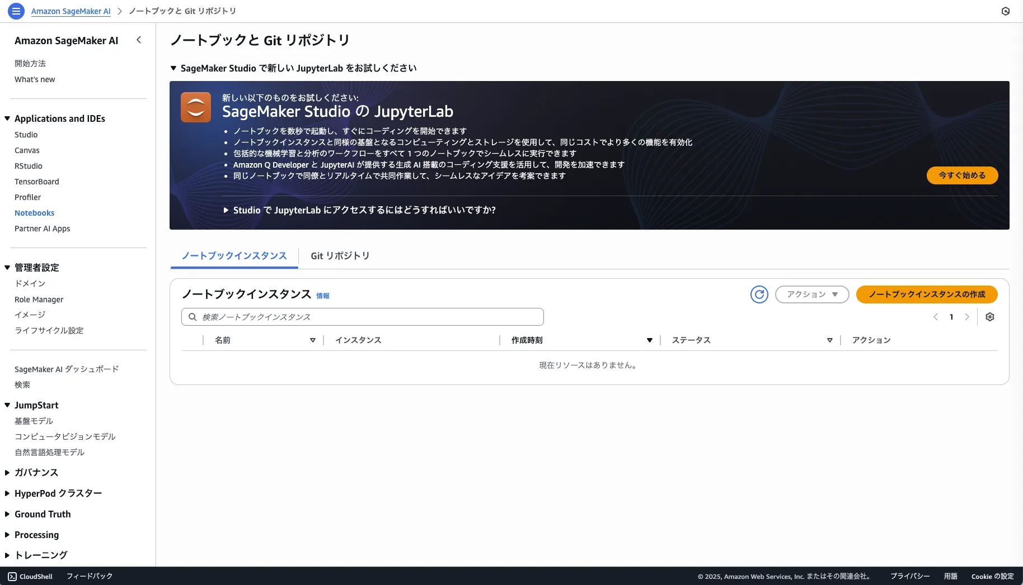Viewport: 1023px width, 585px height.
Task: Expand HyperPod クラスター section
Action: tap(7, 493)
